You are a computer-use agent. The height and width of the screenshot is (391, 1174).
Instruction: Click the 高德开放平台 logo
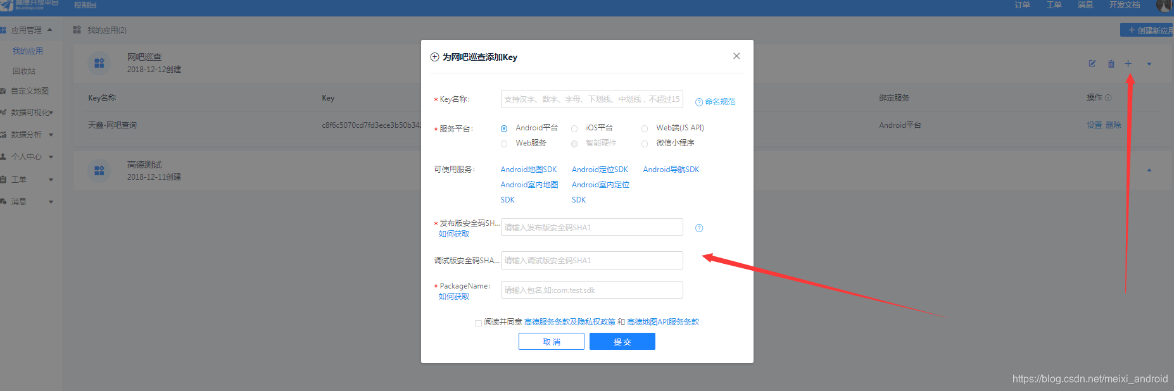click(30, 5)
